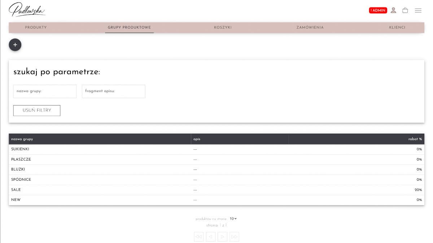The image size is (433, 243).
Task: Switch to the PRODUKTY tab
Action: point(36,27)
